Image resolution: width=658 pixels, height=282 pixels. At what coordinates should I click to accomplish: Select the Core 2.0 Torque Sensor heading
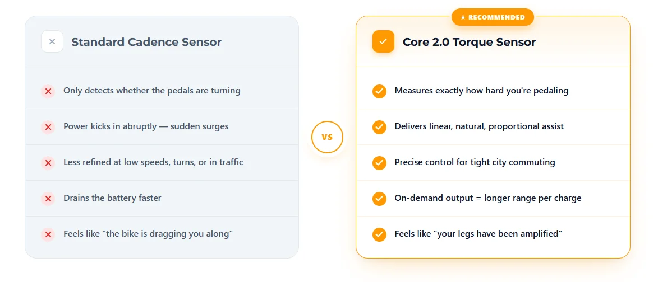[x=469, y=42]
